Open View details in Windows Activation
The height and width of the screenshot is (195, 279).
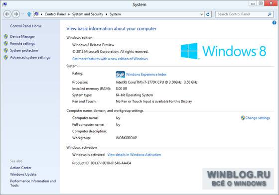pos(134,155)
